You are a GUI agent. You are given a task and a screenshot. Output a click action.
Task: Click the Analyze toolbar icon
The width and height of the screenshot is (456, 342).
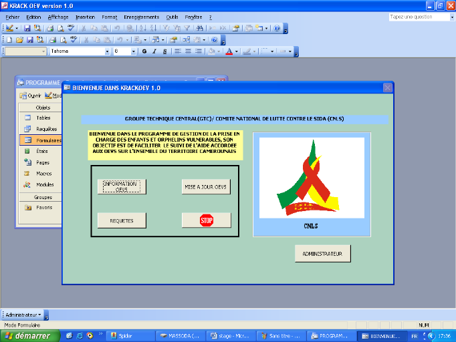coord(156,40)
